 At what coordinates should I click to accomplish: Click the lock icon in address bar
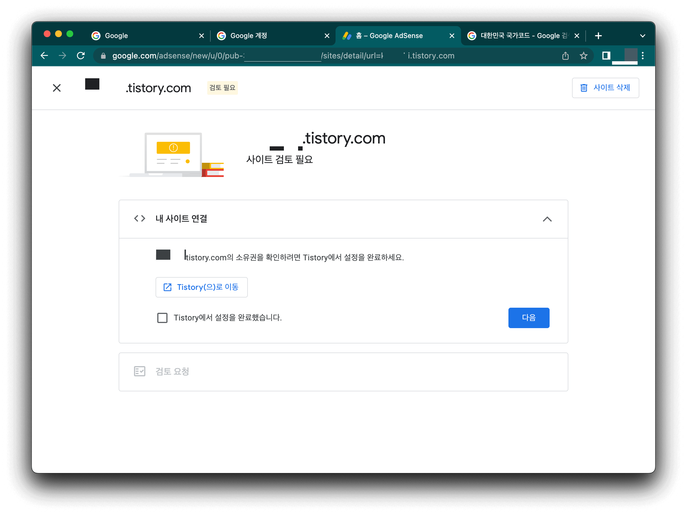pyautogui.click(x=103, y=56)
